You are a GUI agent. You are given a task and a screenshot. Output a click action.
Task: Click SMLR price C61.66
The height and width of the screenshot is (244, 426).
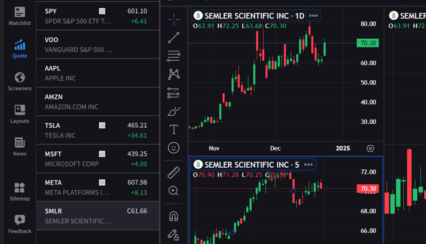tap(137, 211)
